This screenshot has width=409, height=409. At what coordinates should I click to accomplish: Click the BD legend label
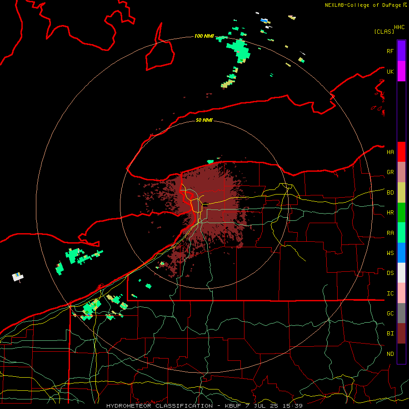390,193
